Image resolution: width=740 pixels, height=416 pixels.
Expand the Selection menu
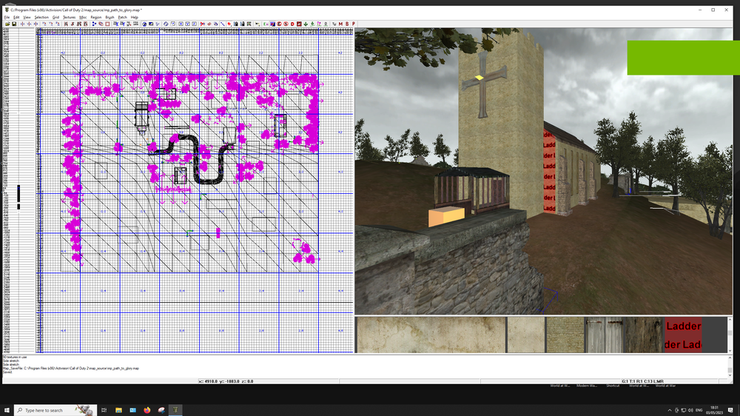tap(41, 17)
